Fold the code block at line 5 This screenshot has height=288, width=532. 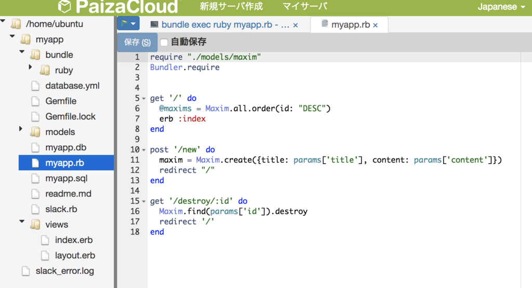144,99
